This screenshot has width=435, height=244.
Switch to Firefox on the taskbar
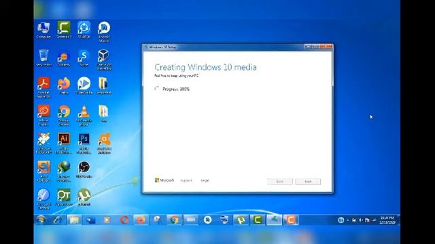click(141, 220)
